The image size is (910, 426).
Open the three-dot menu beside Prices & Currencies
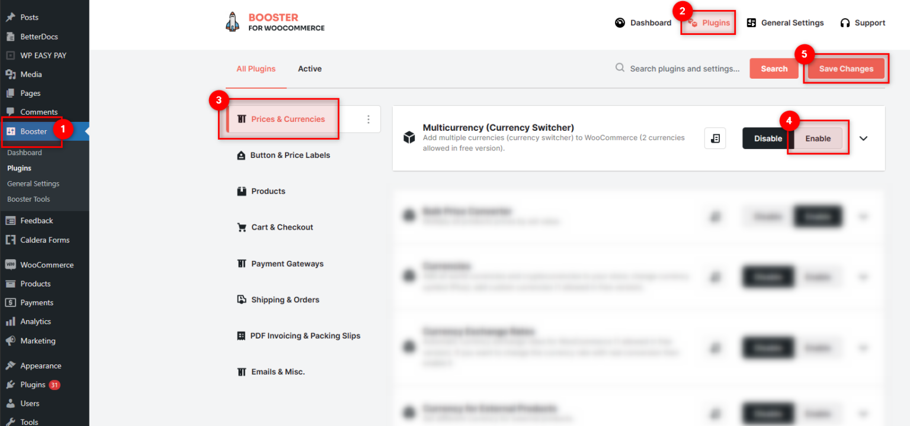[368, 120]
